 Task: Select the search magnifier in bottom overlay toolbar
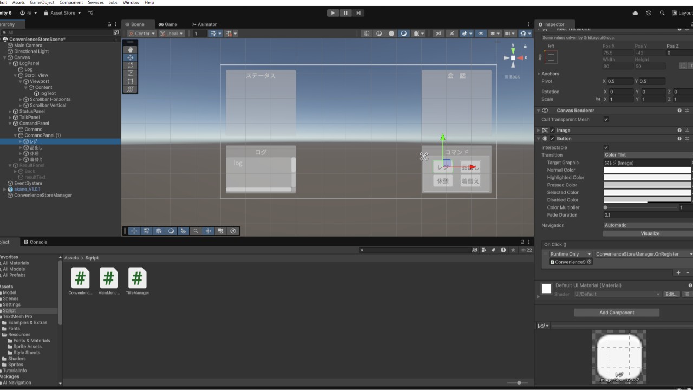tap(196, 231)
